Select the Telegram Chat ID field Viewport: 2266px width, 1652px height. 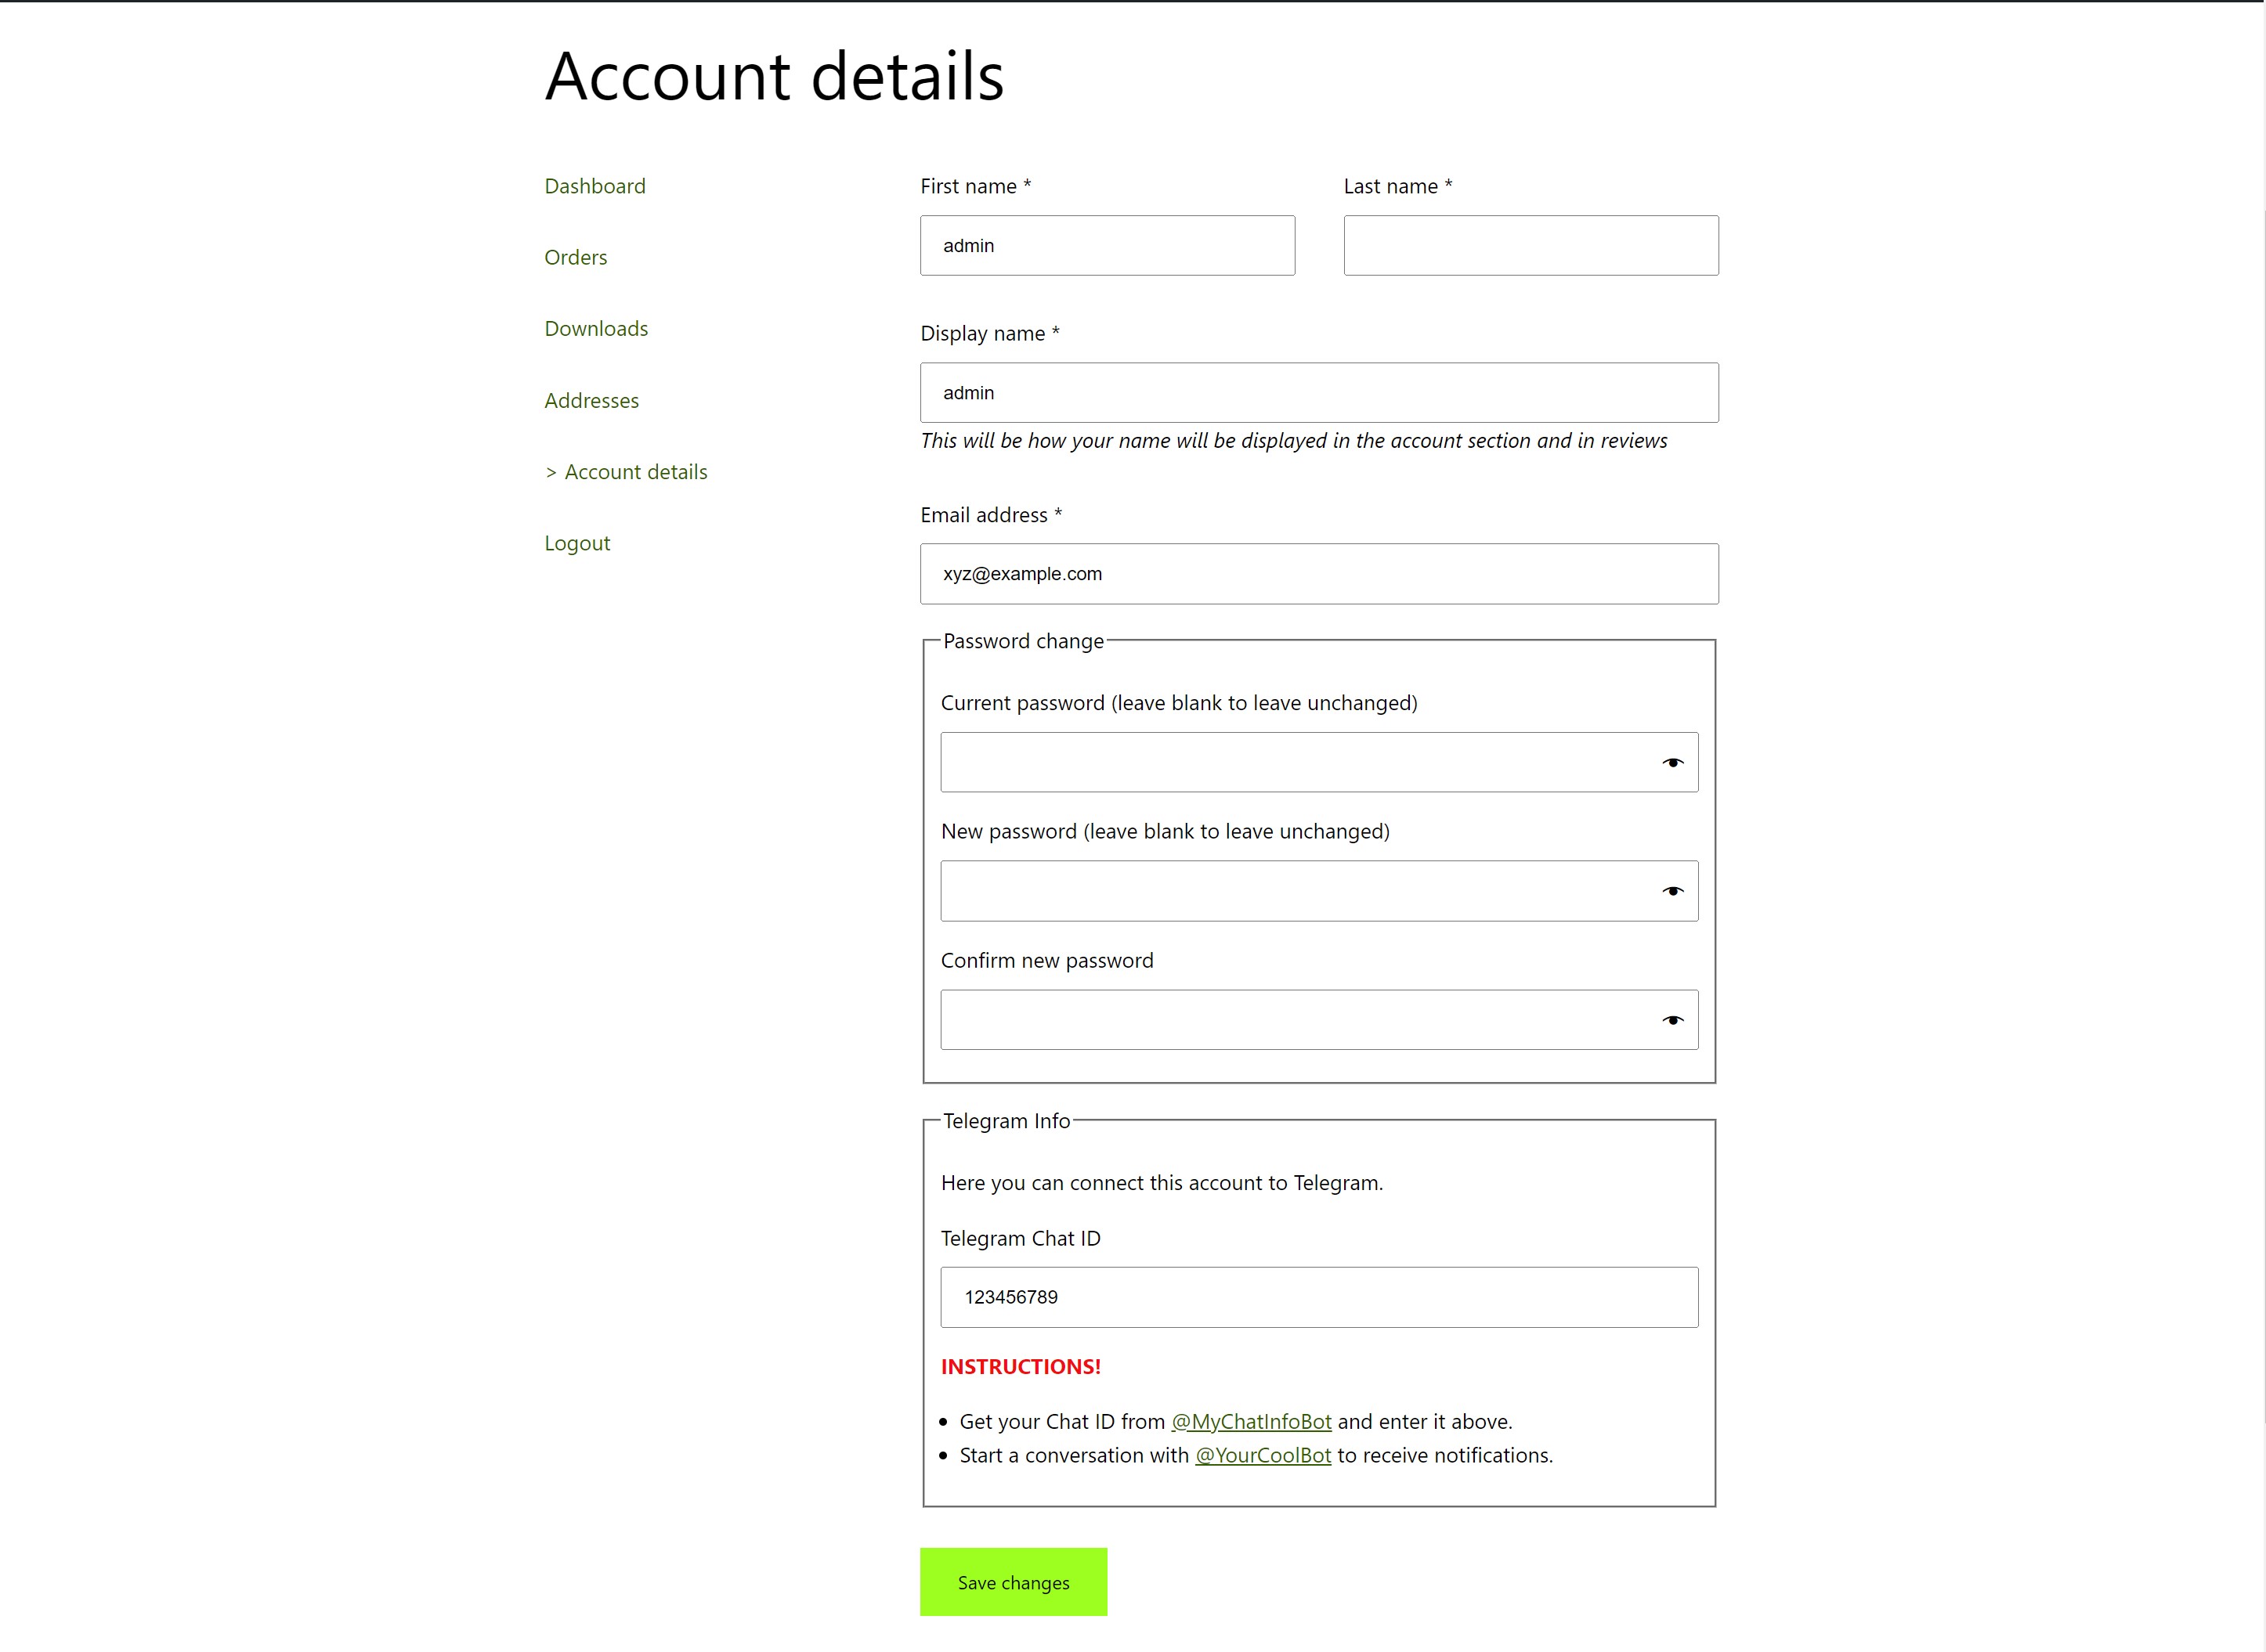click(1318, 1297)
